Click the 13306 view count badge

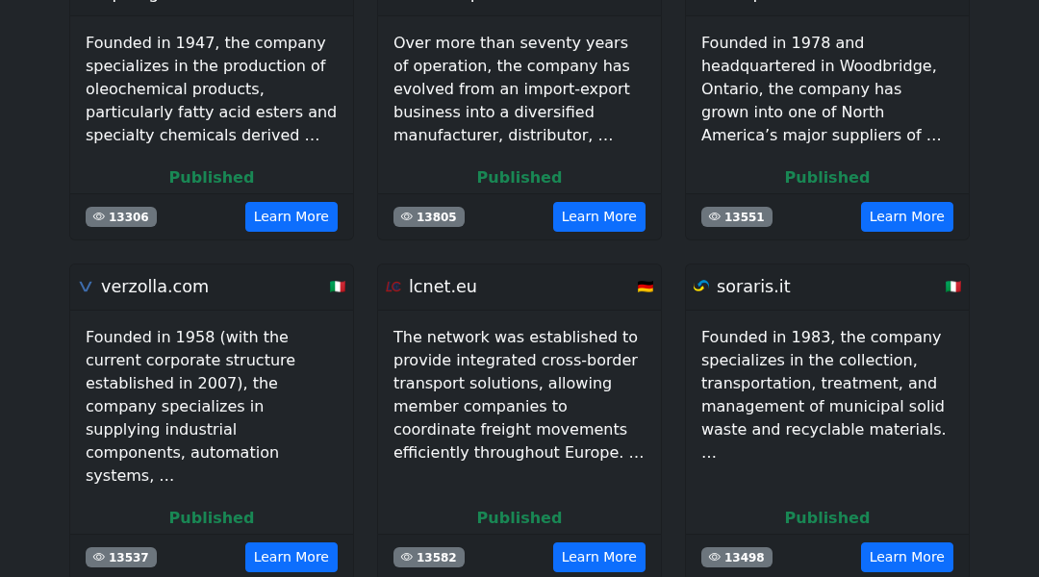(x=121, y=216)
